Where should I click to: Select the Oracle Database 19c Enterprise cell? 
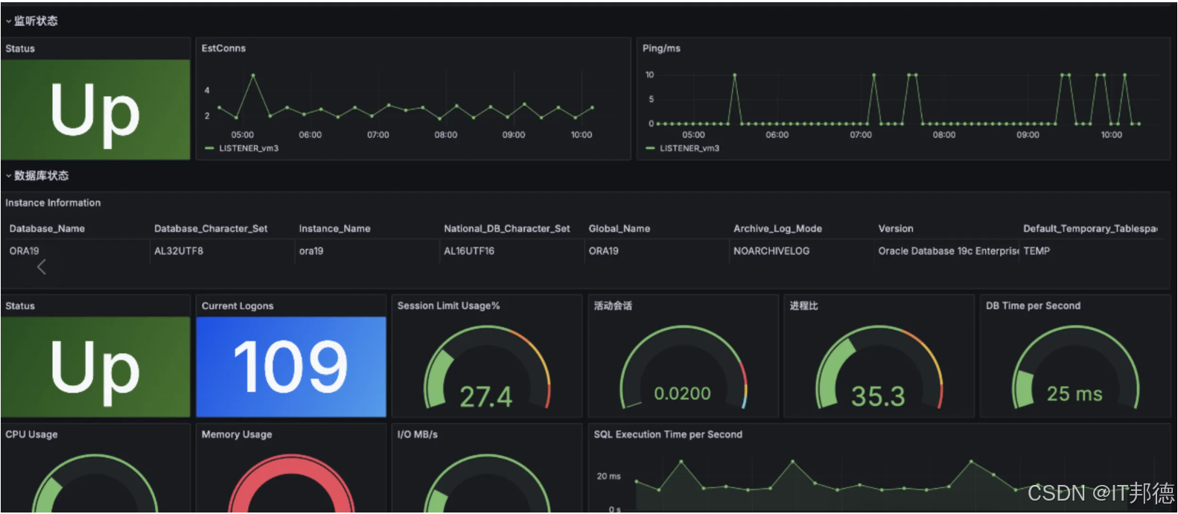(948, 251)
